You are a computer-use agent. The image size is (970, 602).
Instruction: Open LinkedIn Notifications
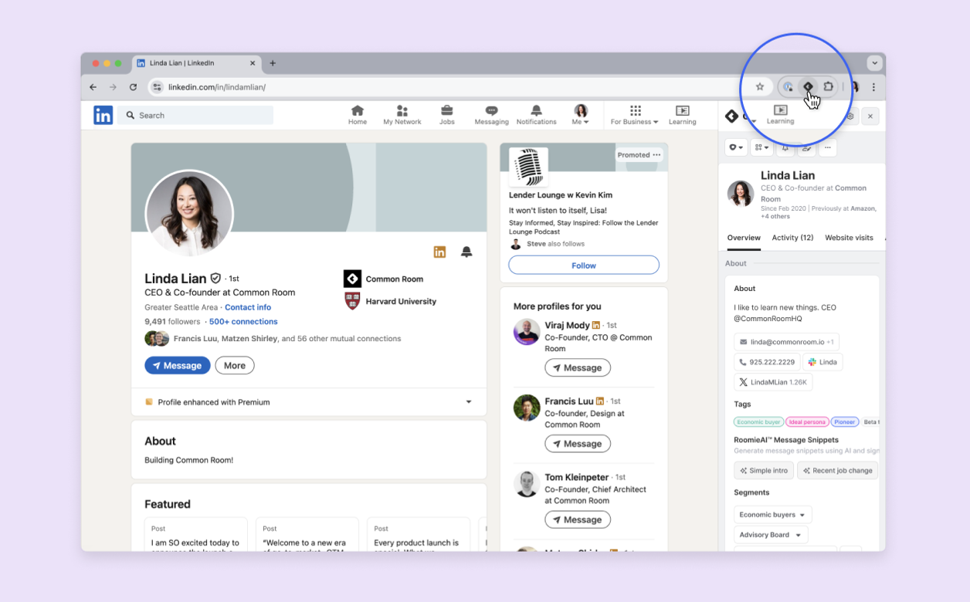coord(536,115)
